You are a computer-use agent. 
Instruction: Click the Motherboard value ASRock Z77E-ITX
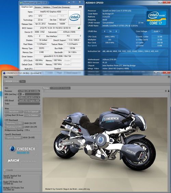coord(135,59)
